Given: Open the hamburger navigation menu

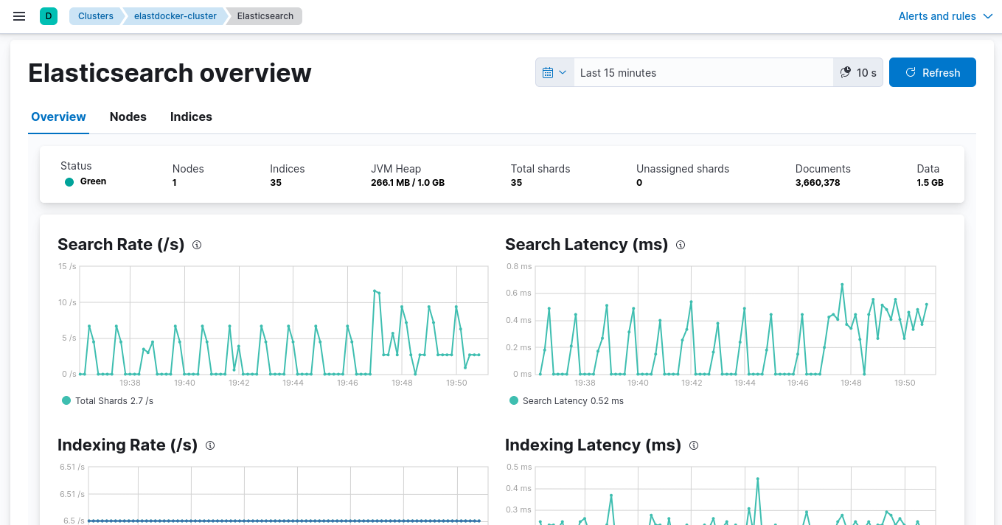Looking at the screenshot, I should click(x=19, y=16).
